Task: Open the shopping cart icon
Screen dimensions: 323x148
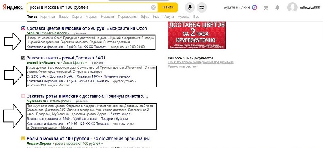Action: tap(266, 8)
